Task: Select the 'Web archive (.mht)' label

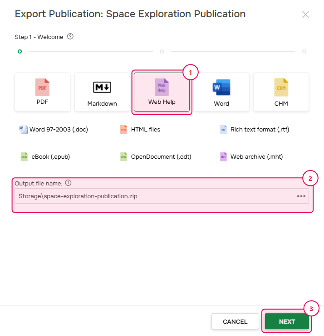Action: (256, 156)
